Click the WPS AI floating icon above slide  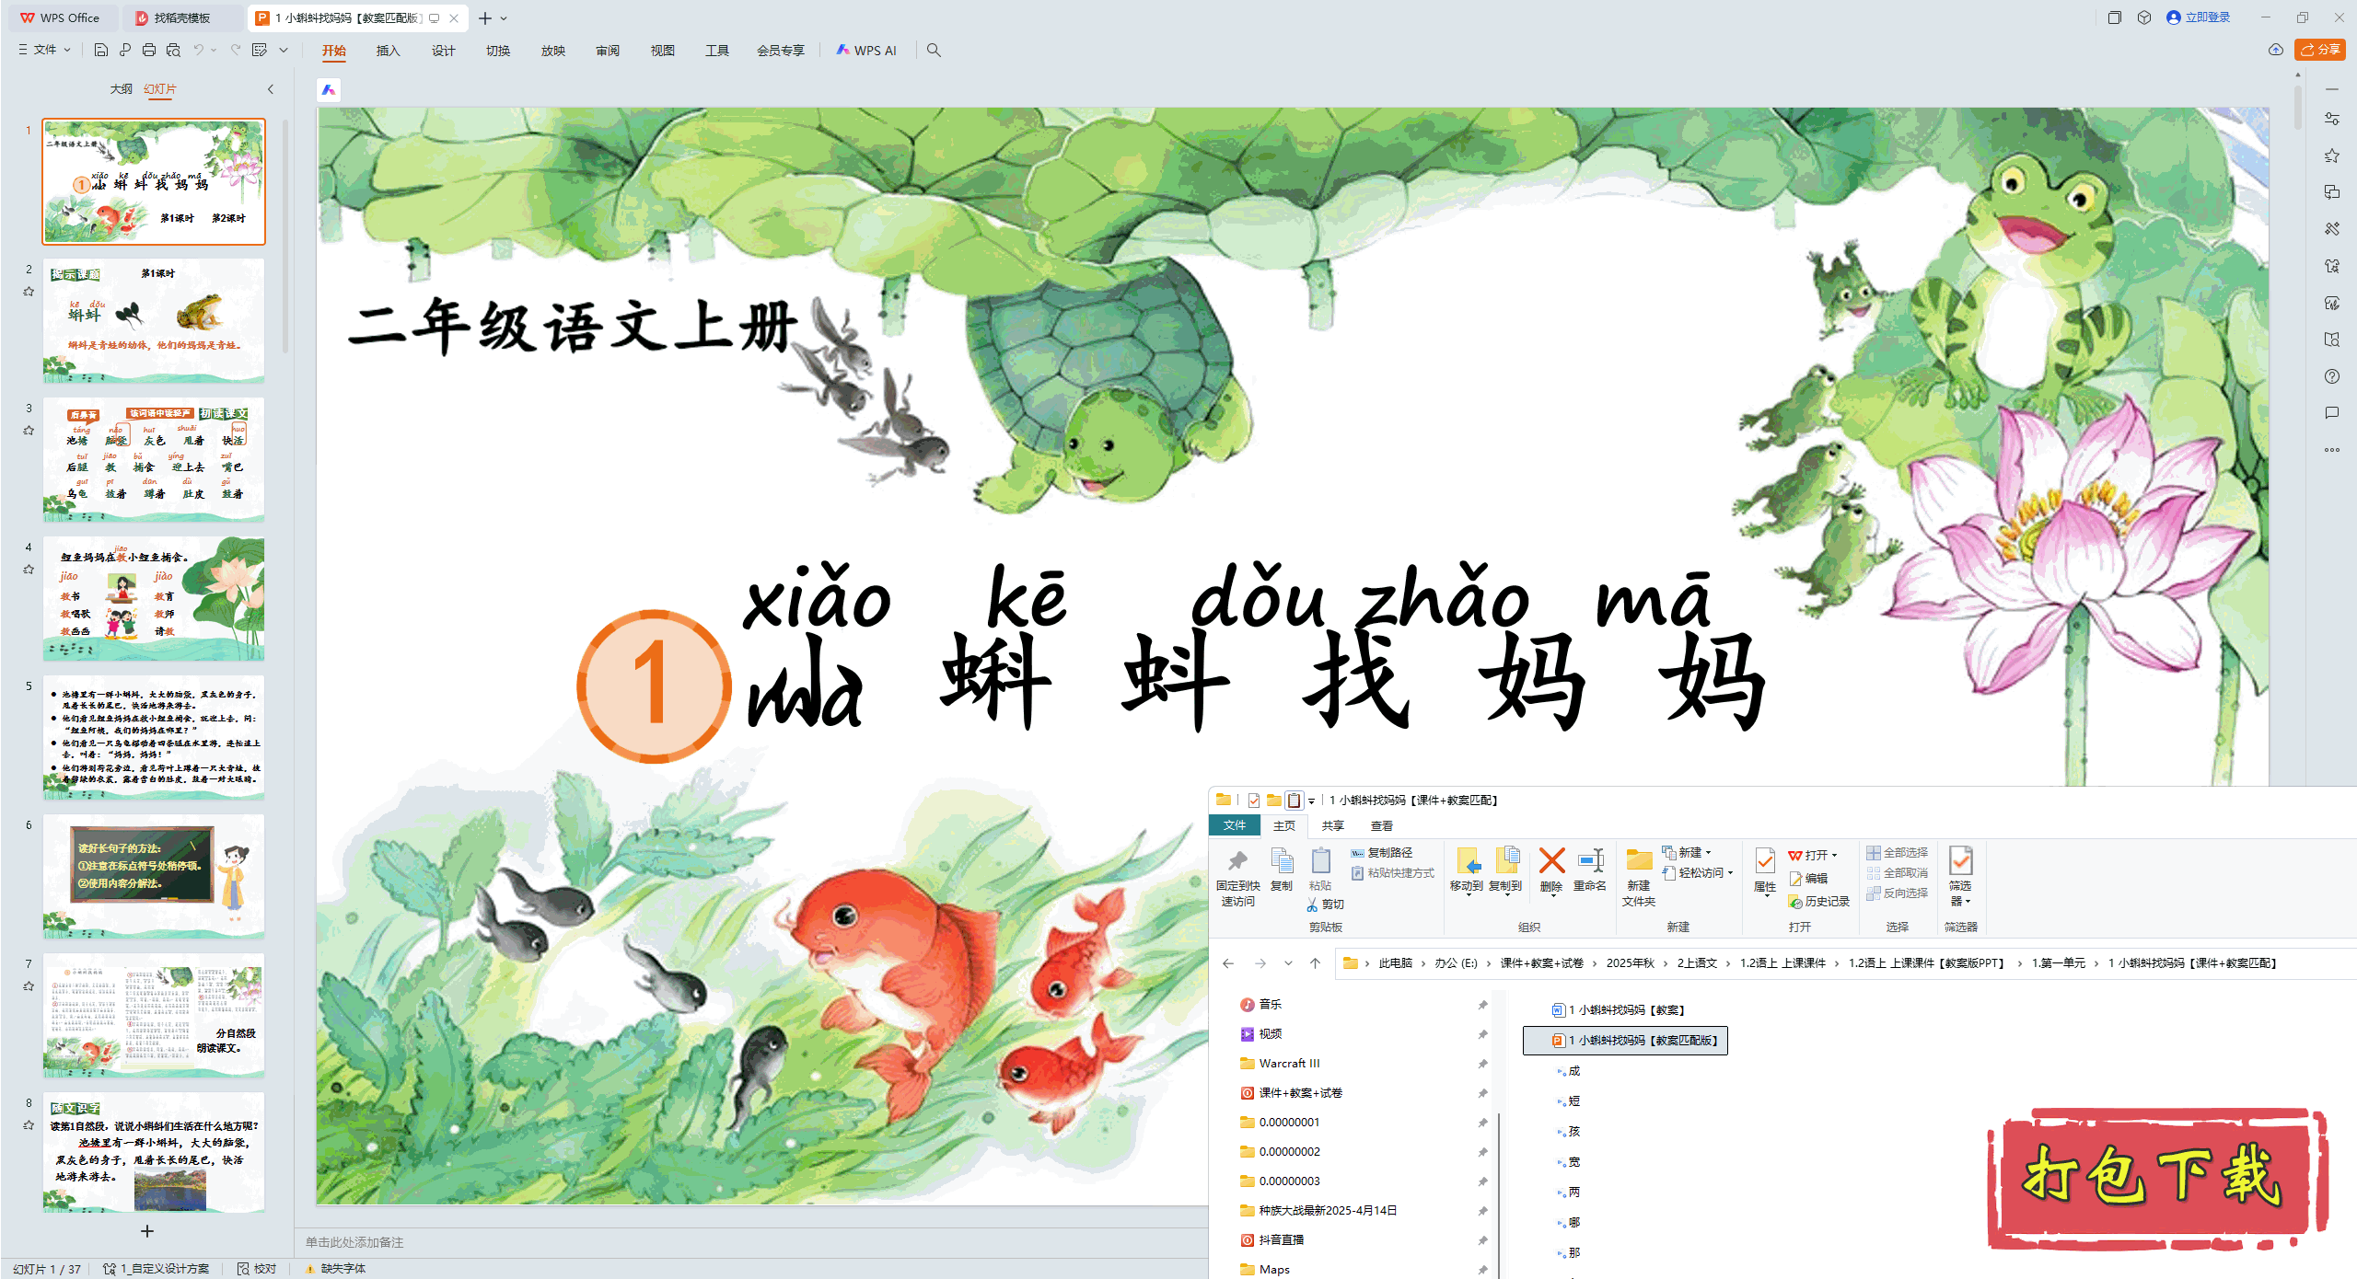tap(329, 89)
